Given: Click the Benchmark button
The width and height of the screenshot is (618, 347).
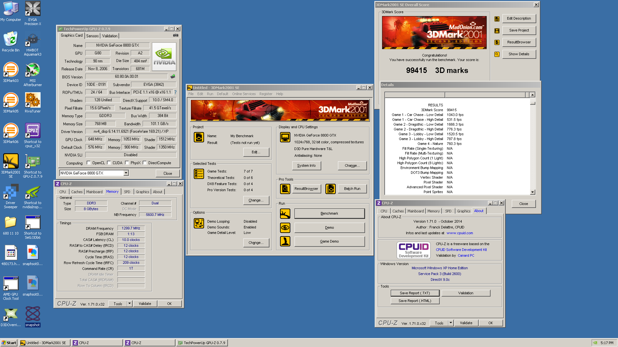Looking at the screenshot, I should point(329,214).
